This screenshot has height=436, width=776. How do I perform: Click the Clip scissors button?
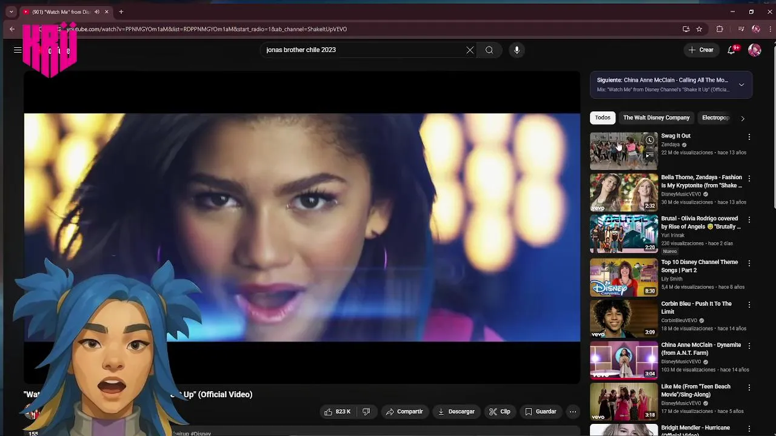click(x=500, y=412)
